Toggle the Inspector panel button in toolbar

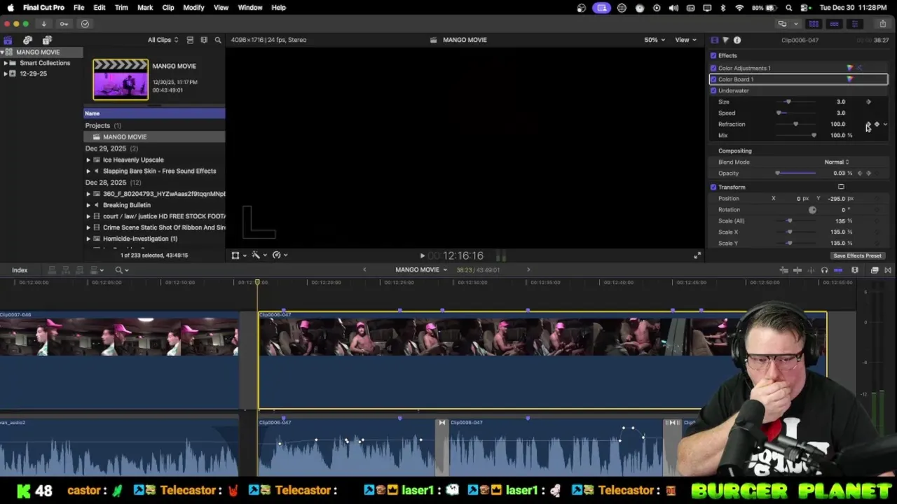[x=854, y=24]
